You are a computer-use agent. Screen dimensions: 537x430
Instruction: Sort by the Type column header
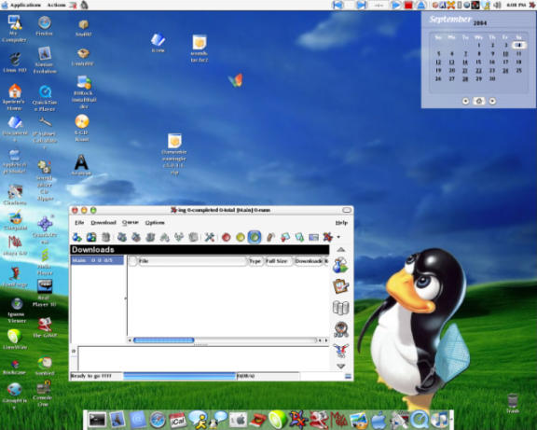pos(255,261)
